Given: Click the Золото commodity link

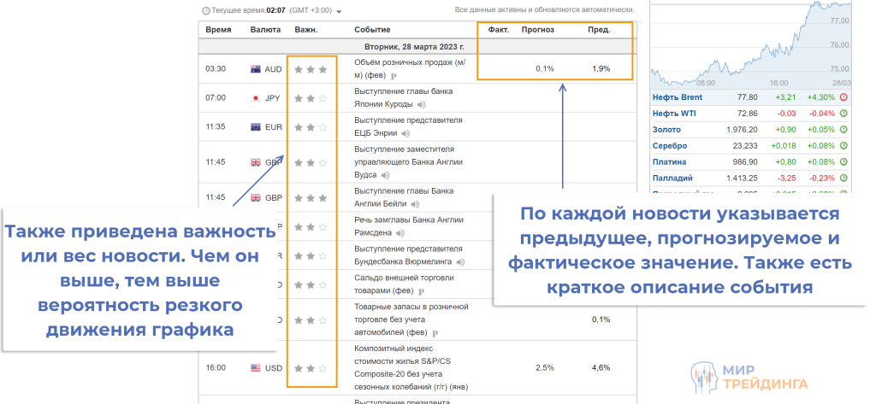Looking at the screenshot, I should click(666, 130).
